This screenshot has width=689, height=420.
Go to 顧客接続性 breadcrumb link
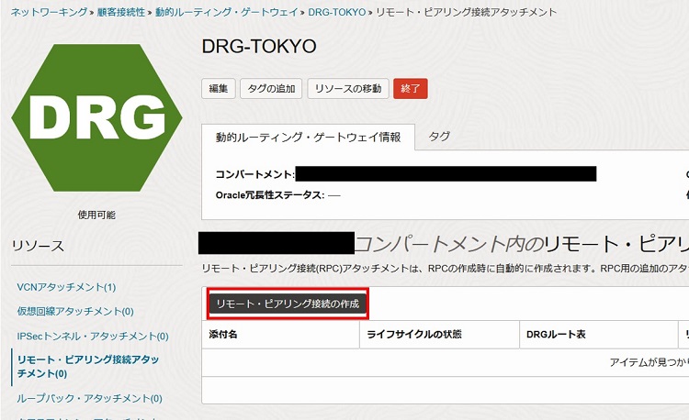tap(120, 13)
